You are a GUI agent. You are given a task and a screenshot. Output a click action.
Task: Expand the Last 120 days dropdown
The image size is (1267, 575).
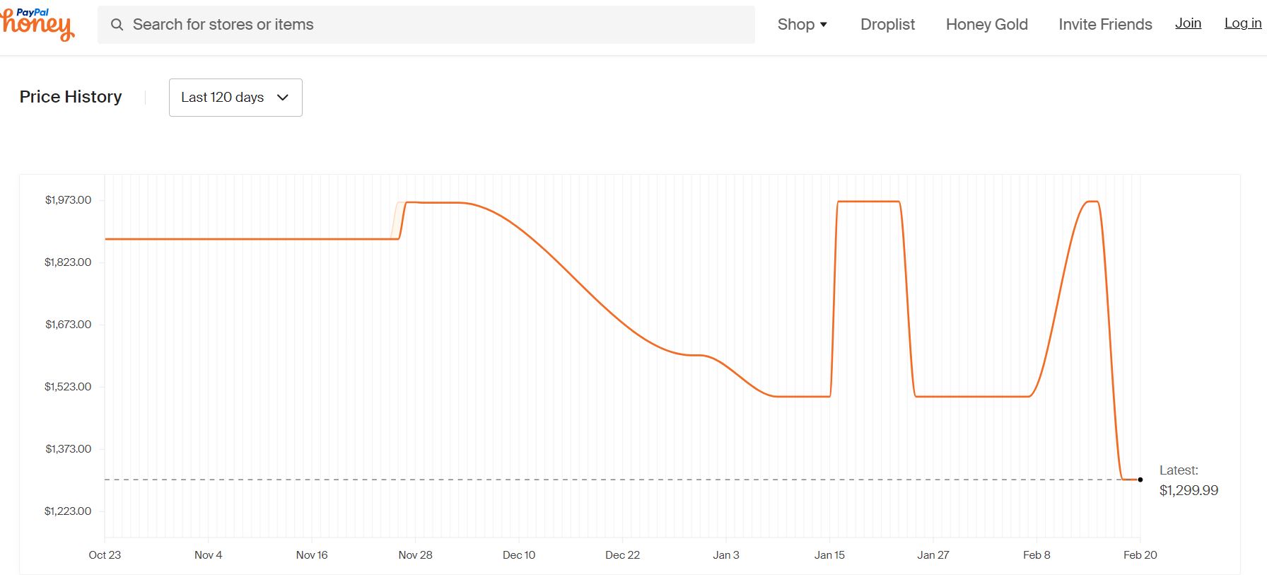click(x=235, y=98)
